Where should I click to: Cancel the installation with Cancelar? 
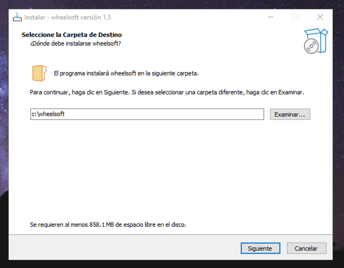tap(306, 248)
